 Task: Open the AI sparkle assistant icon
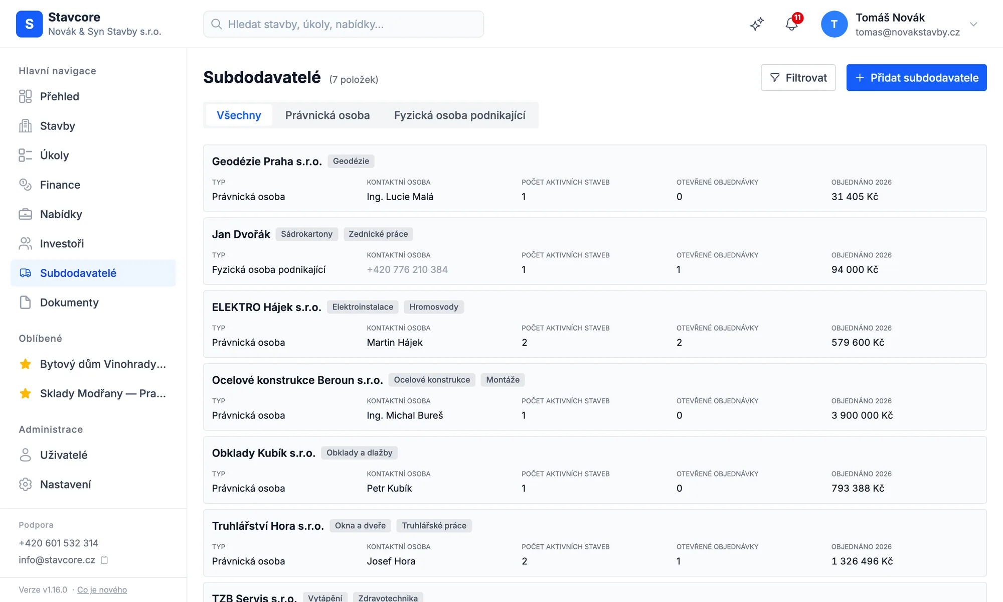click(x=757, y=24)
